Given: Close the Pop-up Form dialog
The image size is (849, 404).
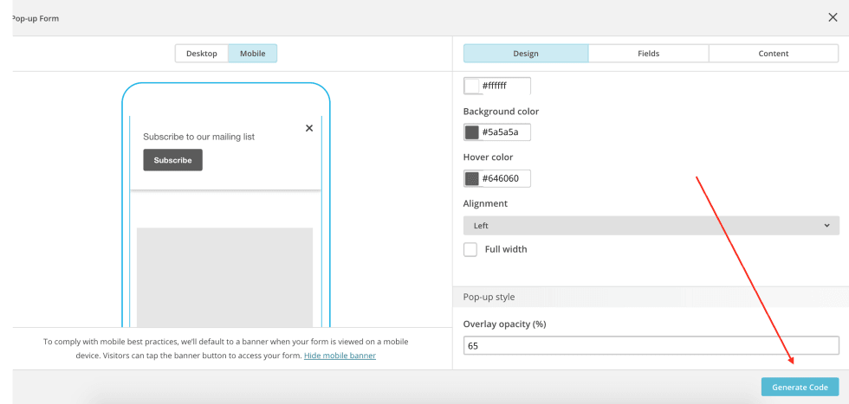Looking at the screenshot, I should click(833, 17).
